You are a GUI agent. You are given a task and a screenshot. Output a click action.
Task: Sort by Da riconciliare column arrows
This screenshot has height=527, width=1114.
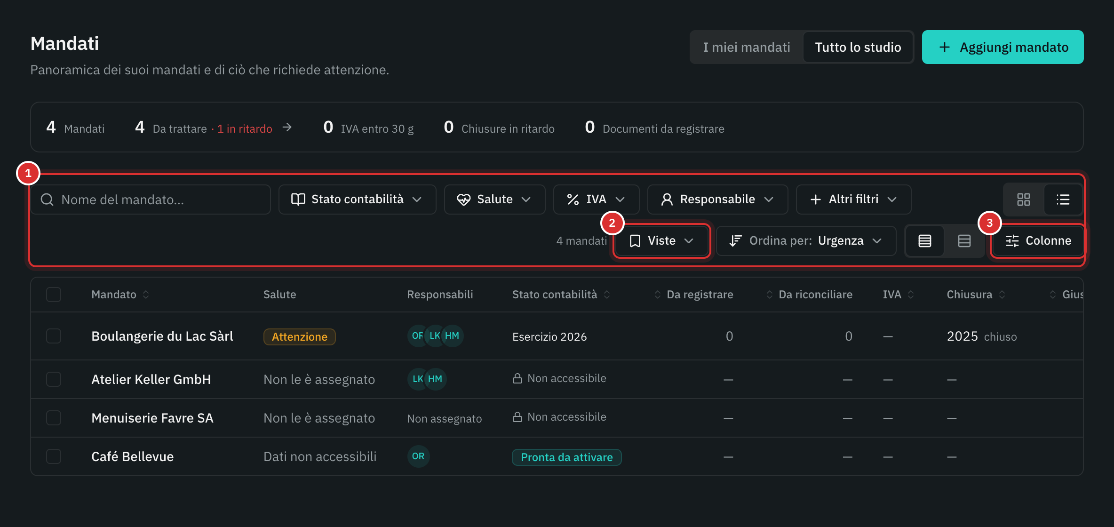pos(770,295)
